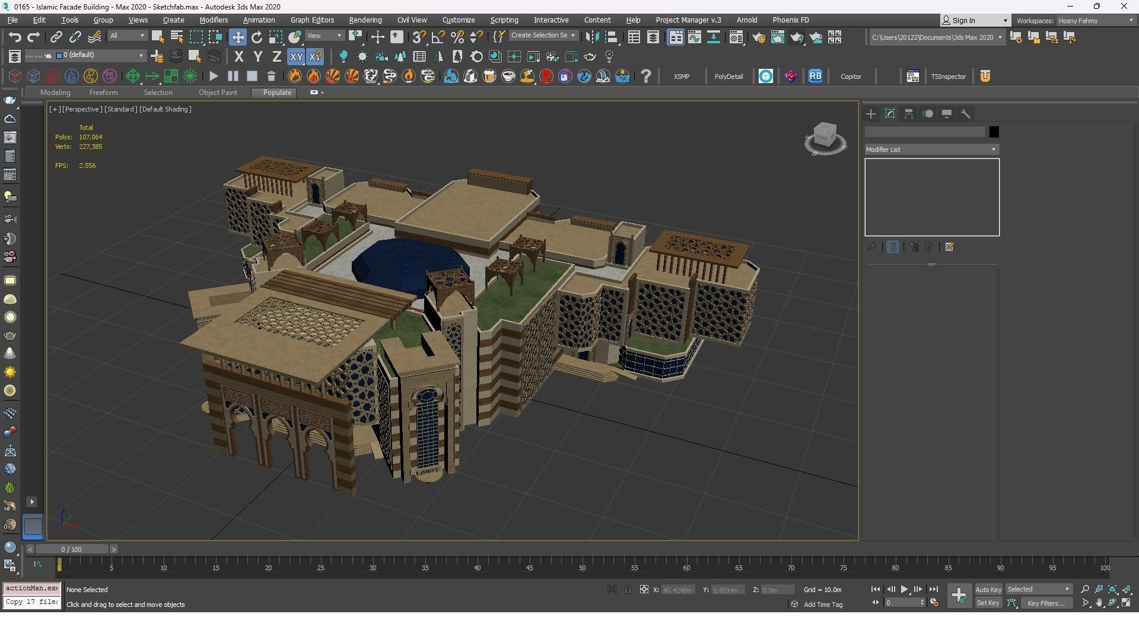This screenshot has width=1139, height=617.
Task: Expand the Create Selection Set dropdown
Action: click(x=543, y=36)
